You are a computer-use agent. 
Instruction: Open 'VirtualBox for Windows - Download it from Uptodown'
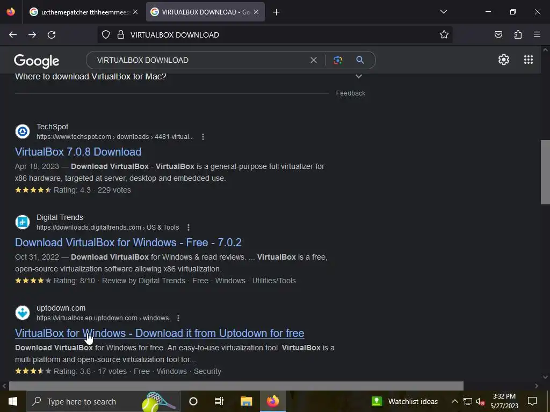[160, 334]
